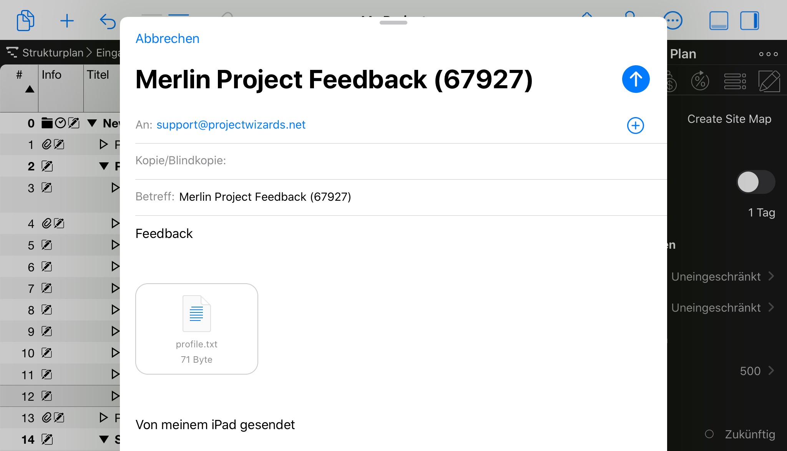This screenshot has height=451, width=787.
Task: Toggle the right sidebar layout icon
Action: 750,21
